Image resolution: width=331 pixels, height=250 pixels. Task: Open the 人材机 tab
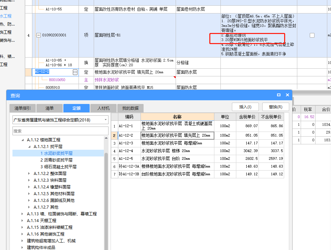click(x=103, y=108)
